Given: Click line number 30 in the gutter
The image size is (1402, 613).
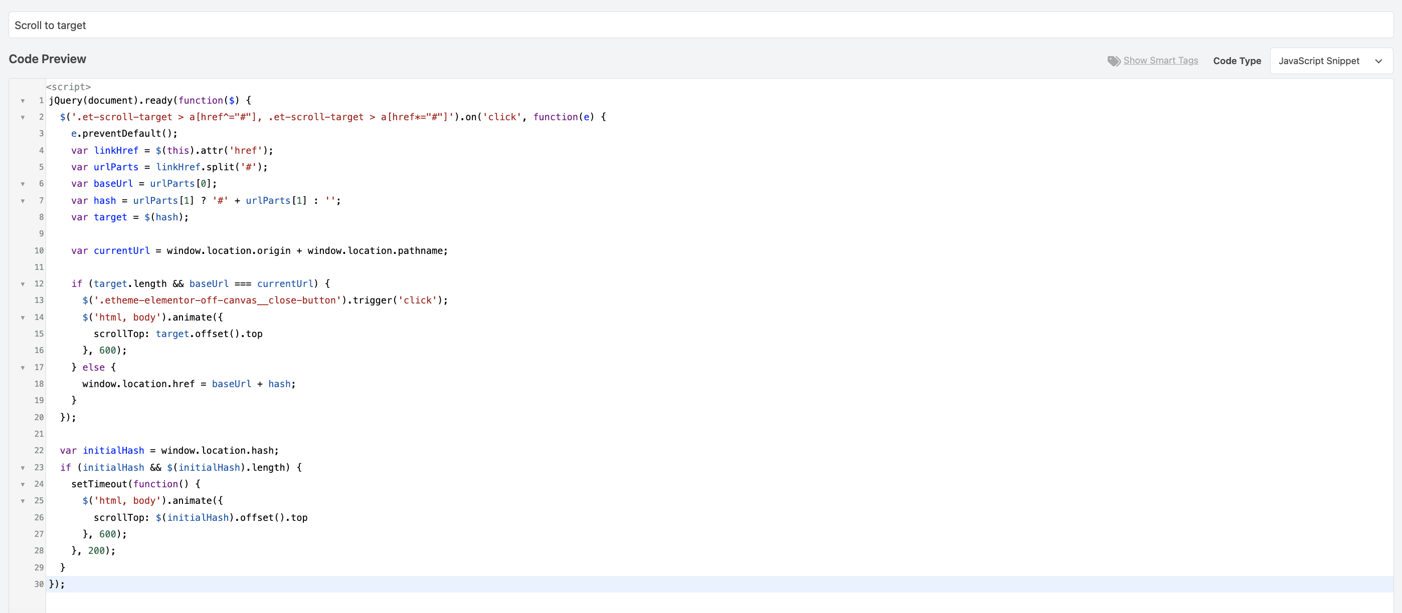Looking at the screenshot, I should tap(39, 584).
